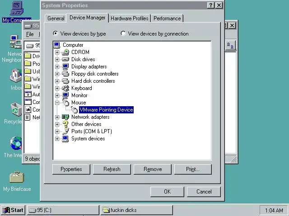The height and width of the screenshot is (216, 289).
Task: Close the 95 (C:) window behind the dialog
Action: 232,26
